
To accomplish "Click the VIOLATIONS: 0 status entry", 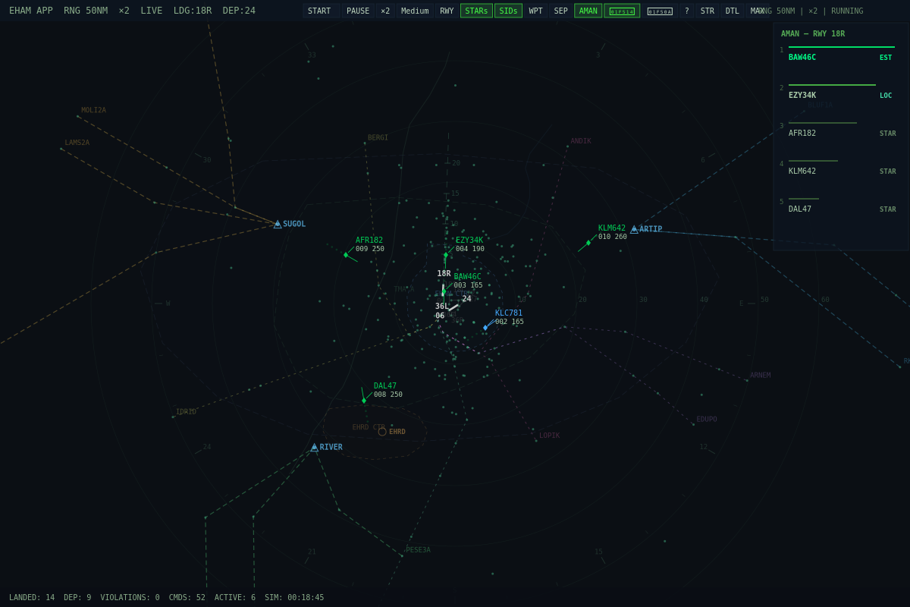I will click(x=130, y=598).
